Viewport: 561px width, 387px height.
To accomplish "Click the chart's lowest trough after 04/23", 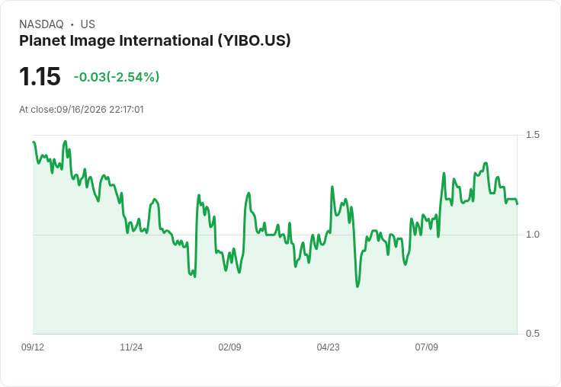I will click(x=357, y=286).
